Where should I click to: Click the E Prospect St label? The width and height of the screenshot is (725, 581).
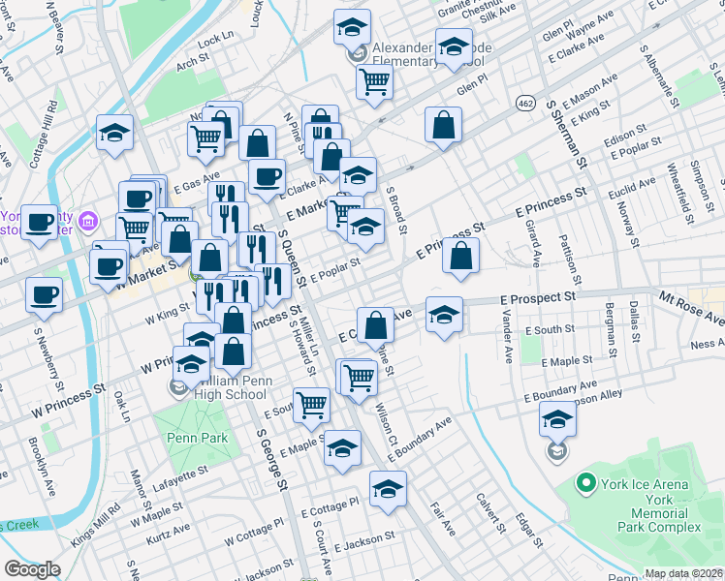(x=538, y=298)
